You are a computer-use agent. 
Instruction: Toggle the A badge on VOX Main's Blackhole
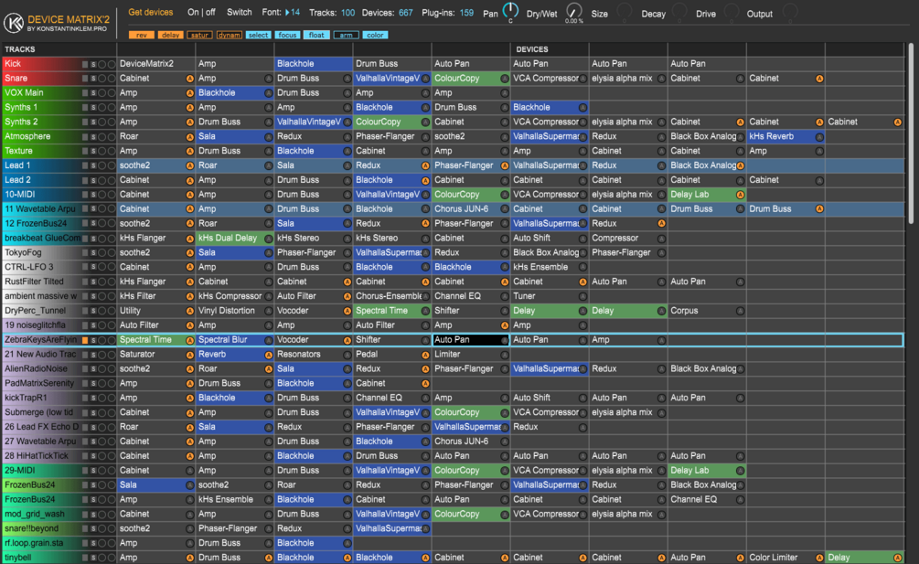coord(269,93)
